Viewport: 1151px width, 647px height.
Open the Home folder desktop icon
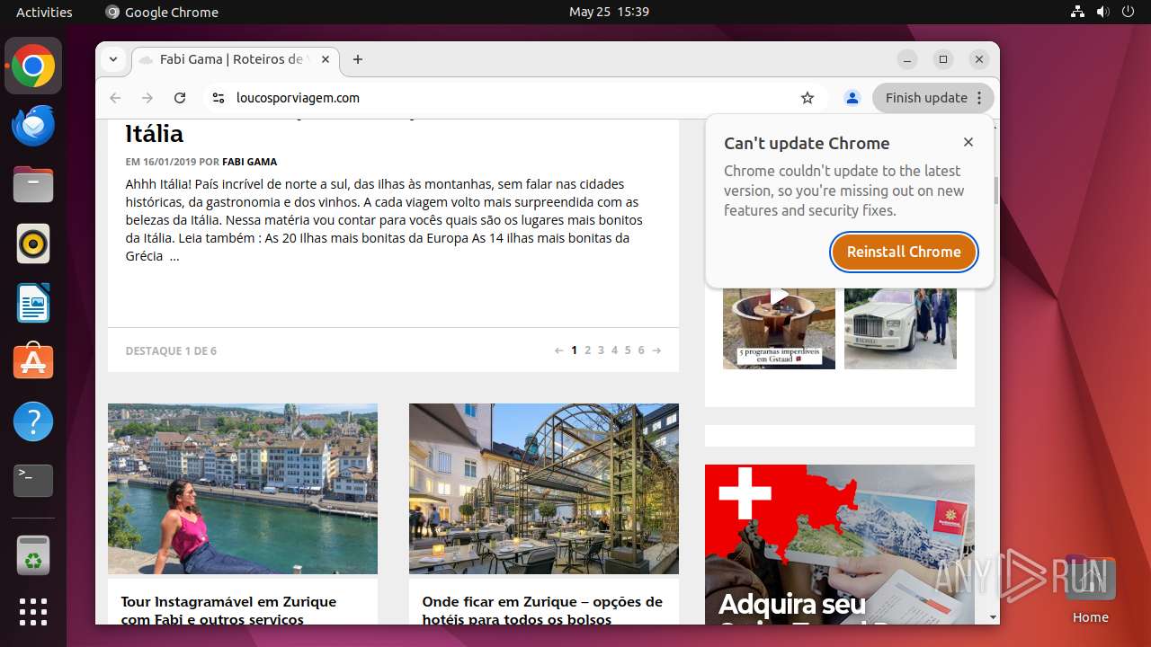coord(1090,589)
